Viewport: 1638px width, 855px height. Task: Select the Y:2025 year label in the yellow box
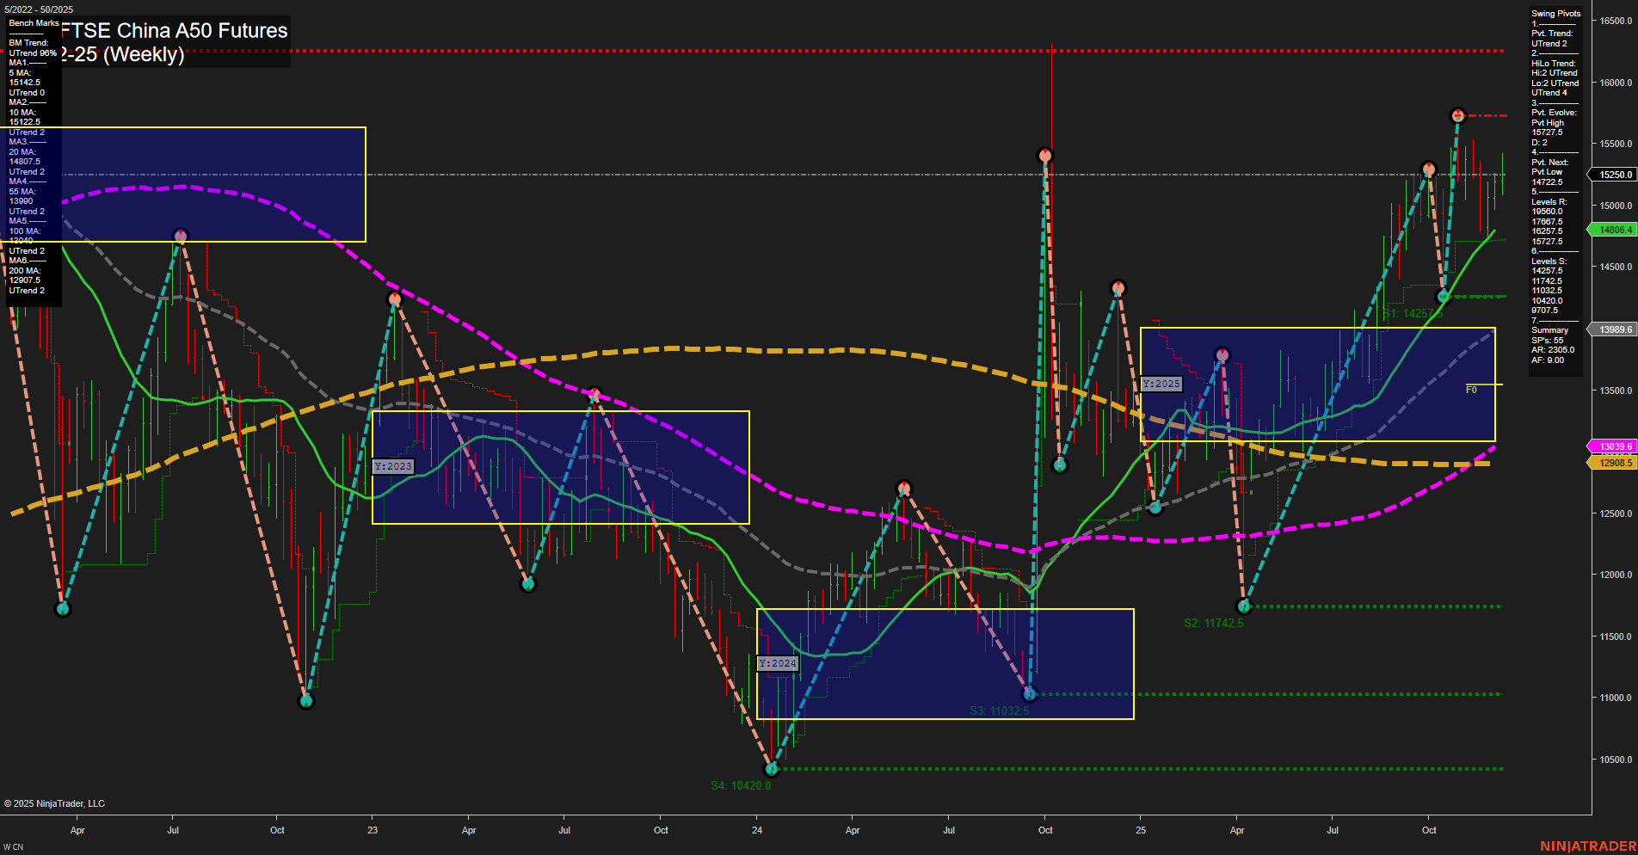pyautogui.click(x=1161, y=384)
